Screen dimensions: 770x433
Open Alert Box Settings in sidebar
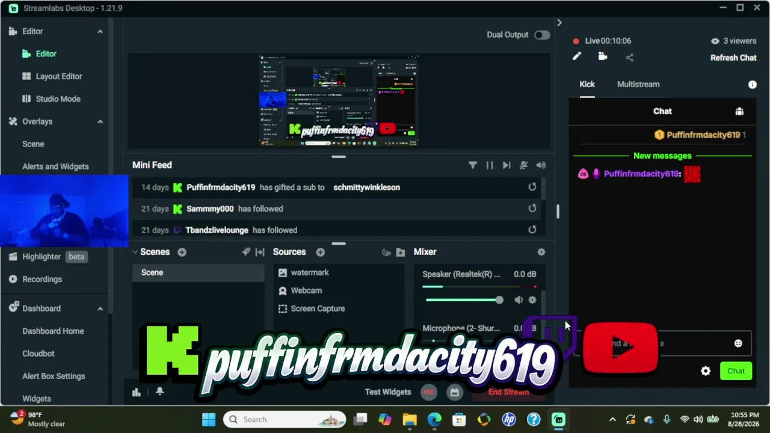click(x=54, y=376)
